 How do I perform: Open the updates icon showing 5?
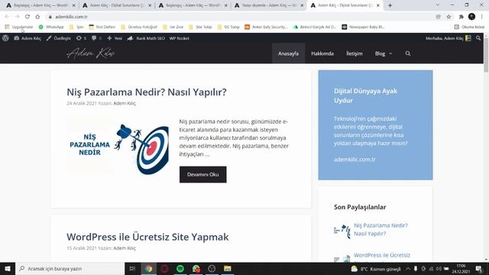[81, 38]
